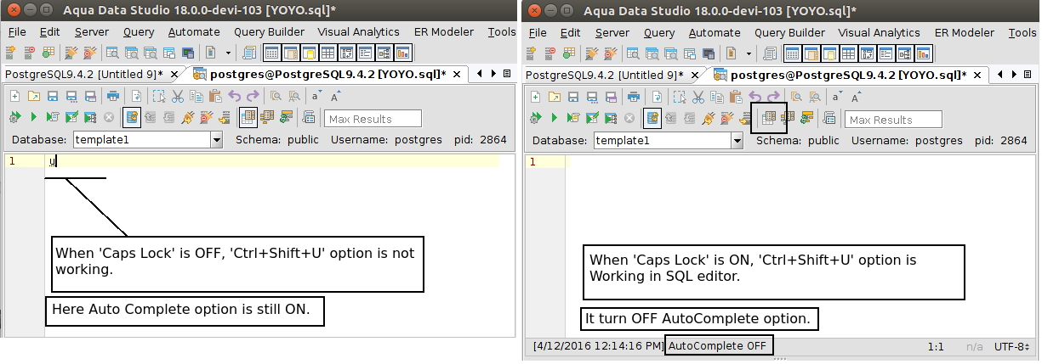This screenshot has width=1042, height=364.
Task: Click previous-tab arrow in right window
Action: pos(999,74)
